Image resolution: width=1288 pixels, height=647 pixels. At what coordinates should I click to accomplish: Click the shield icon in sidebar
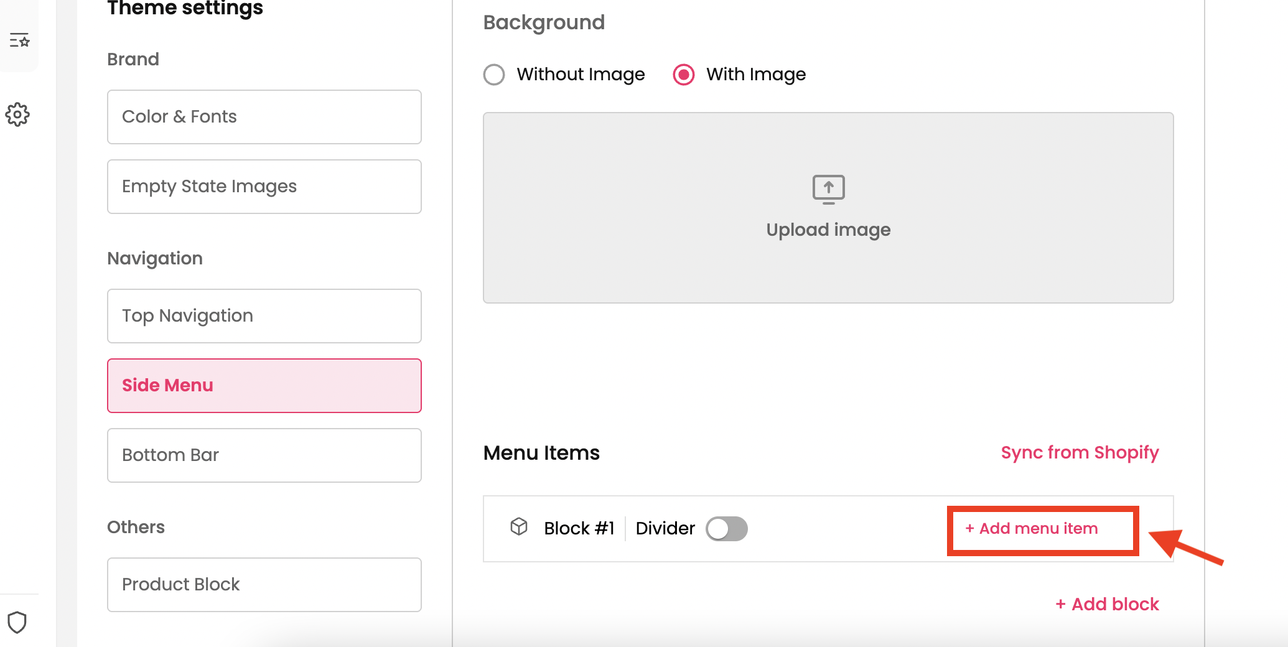[x=17, y=621]
